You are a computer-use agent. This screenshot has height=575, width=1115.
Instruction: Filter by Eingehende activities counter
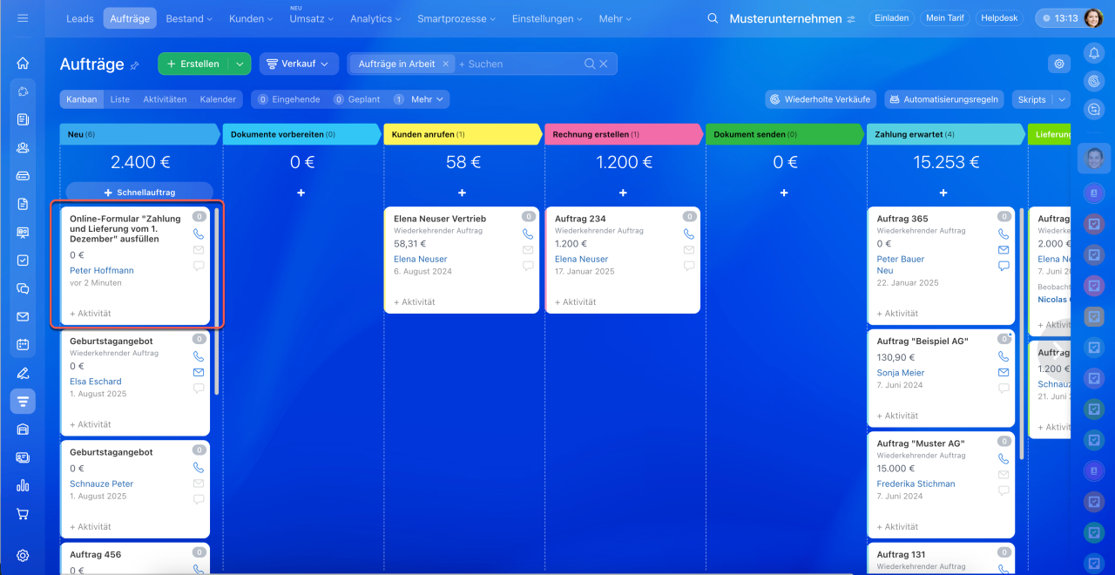pos(289,99)
